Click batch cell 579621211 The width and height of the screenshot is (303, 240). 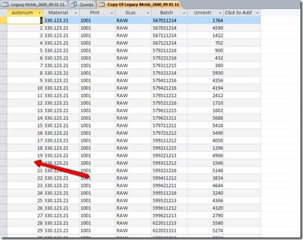tap(170, 118)
